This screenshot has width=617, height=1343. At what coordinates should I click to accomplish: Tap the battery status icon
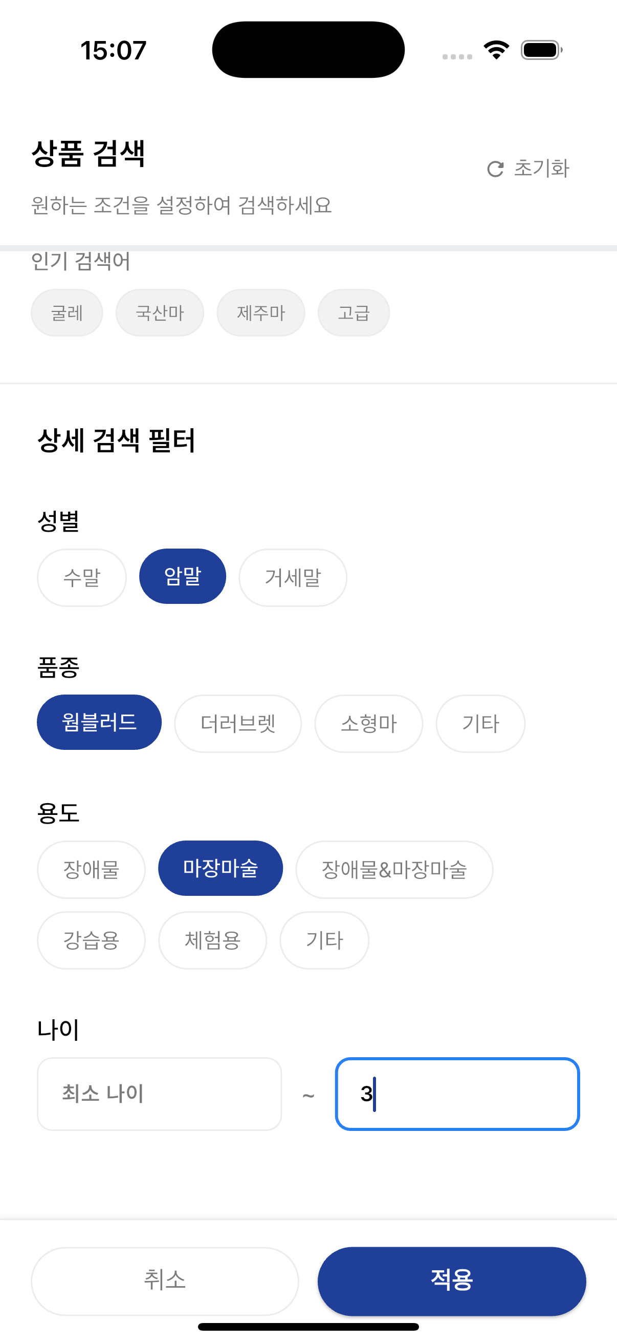coord(541,50)
